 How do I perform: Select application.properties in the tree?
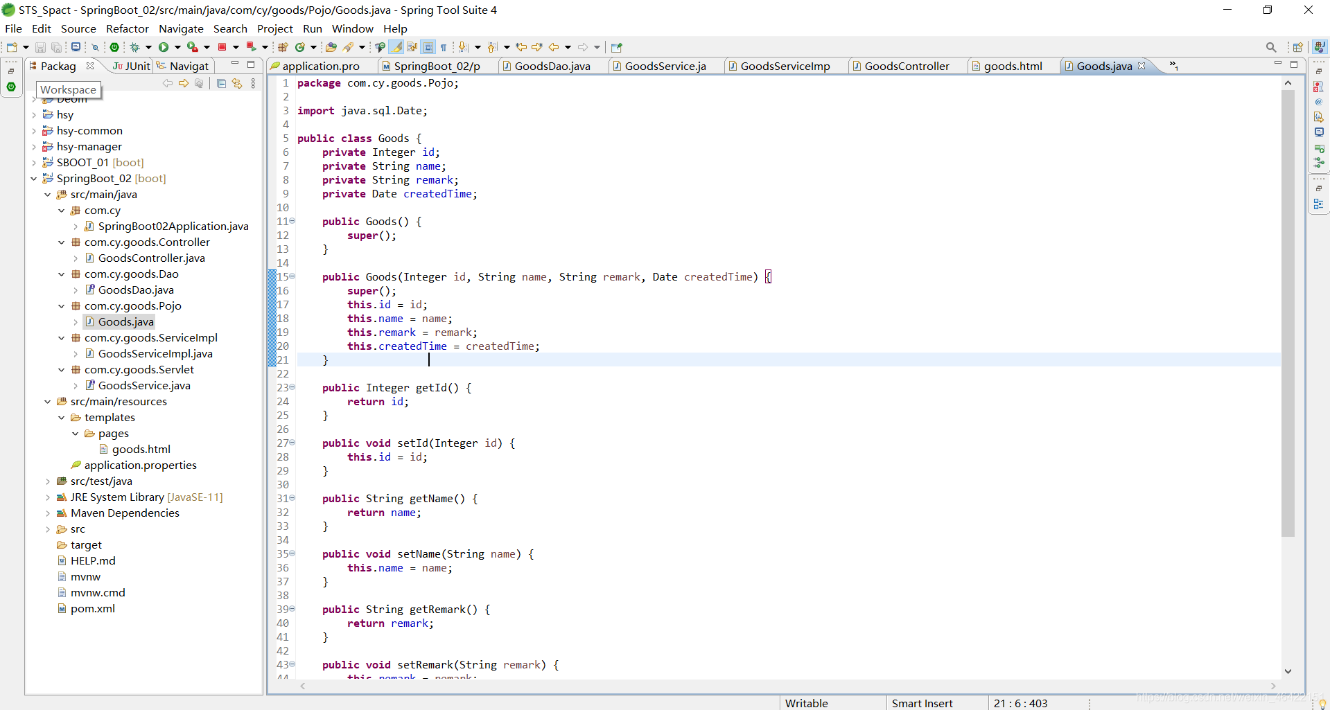click(140, 465)
